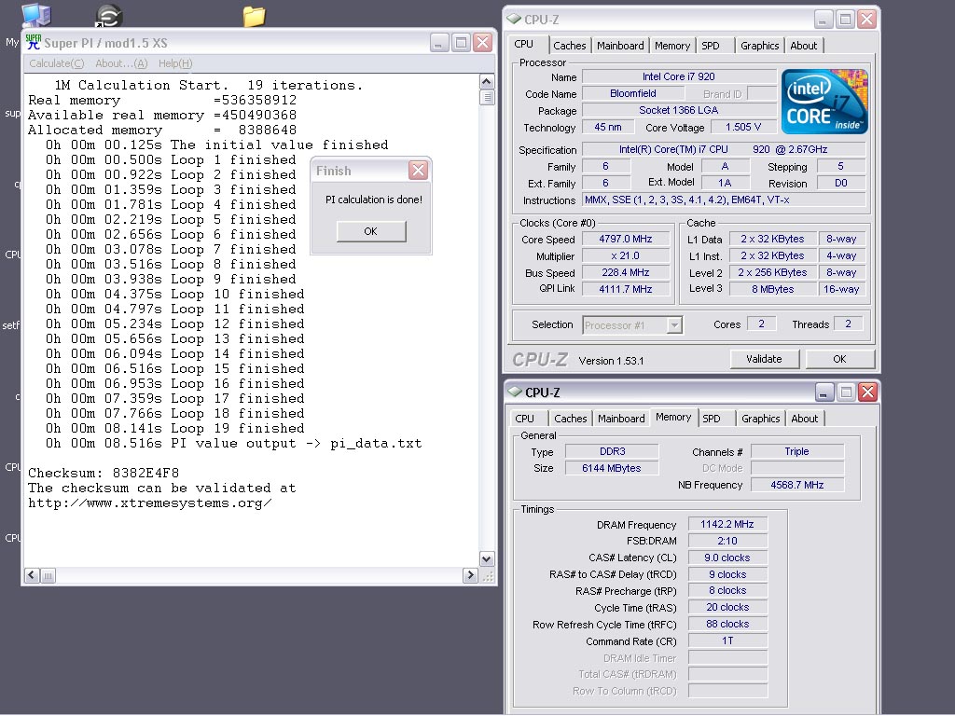Click the Instructions field listing MMX, SSE
Screen dimensions: 955x716
click(x=724, y=200)
